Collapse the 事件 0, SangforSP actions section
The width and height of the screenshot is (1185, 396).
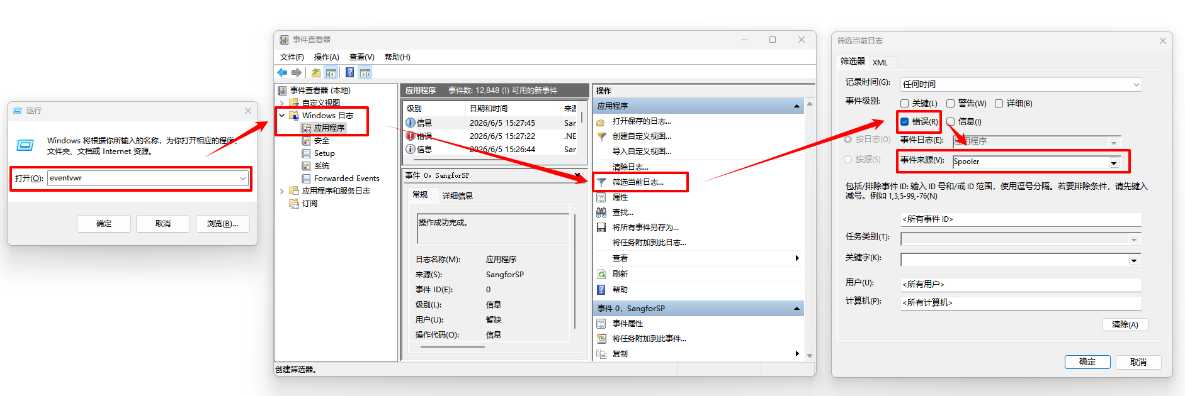click(797, 309)
